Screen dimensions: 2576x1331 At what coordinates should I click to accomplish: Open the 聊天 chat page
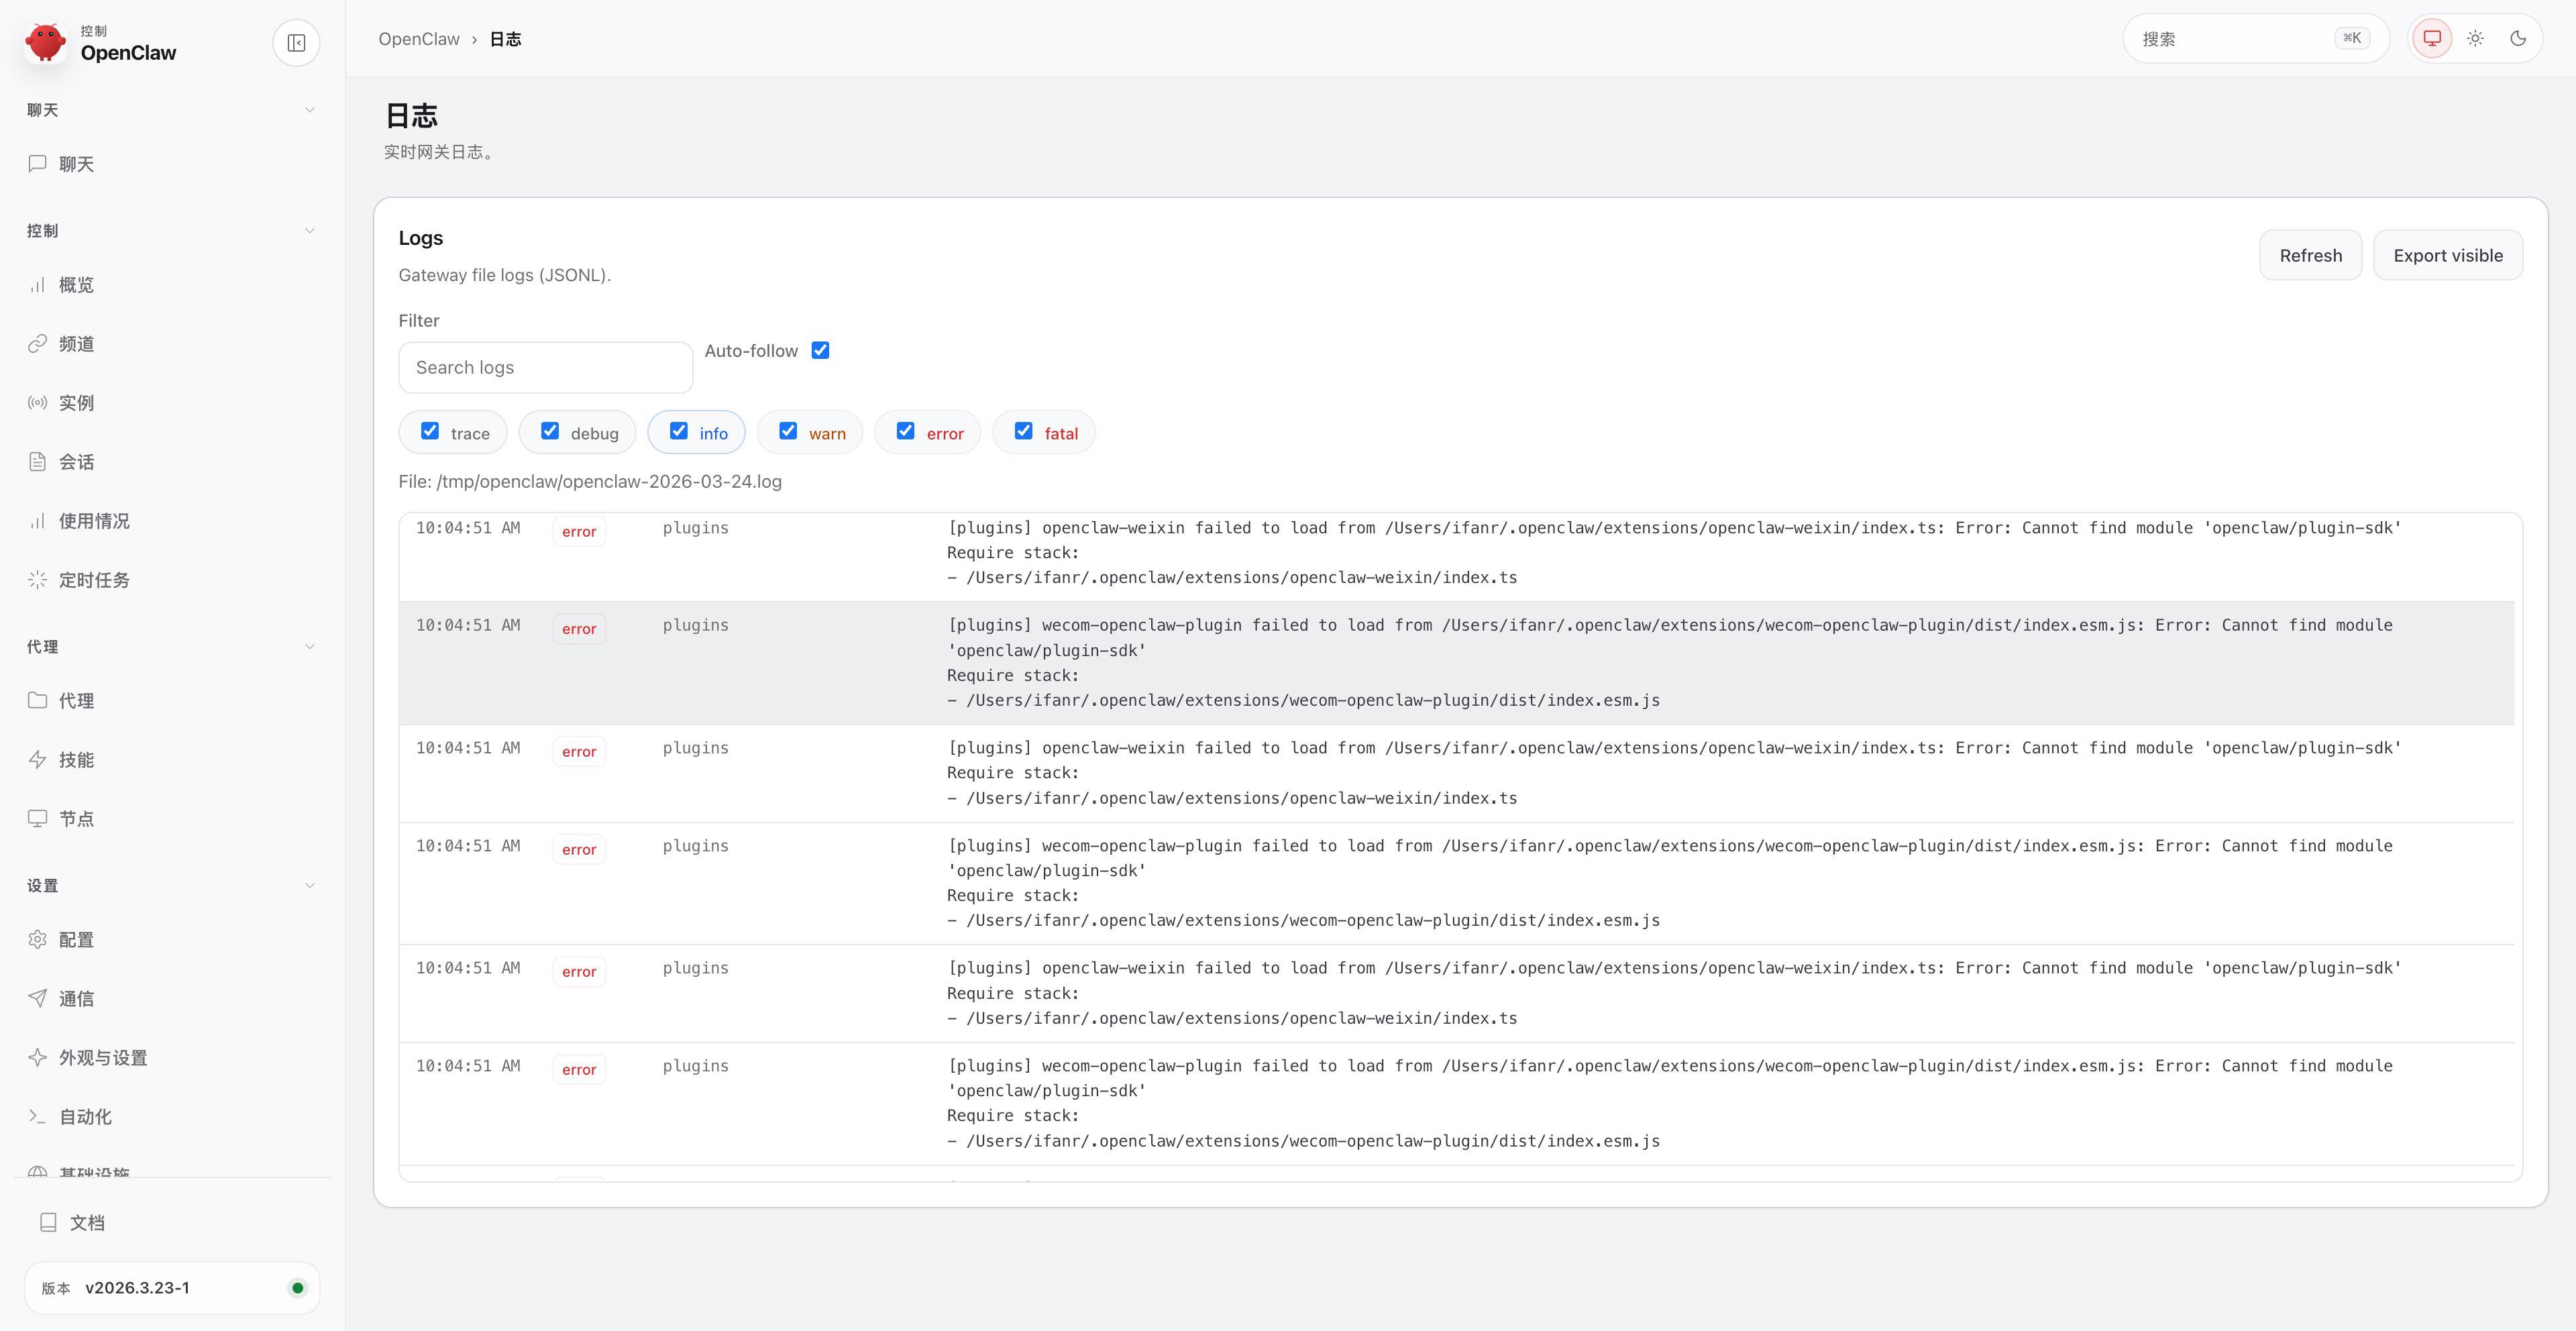(x=76, y=164)
